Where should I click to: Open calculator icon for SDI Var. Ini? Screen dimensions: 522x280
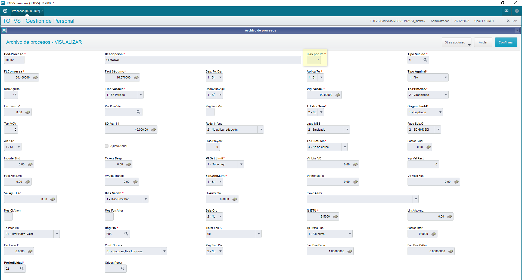154,130
